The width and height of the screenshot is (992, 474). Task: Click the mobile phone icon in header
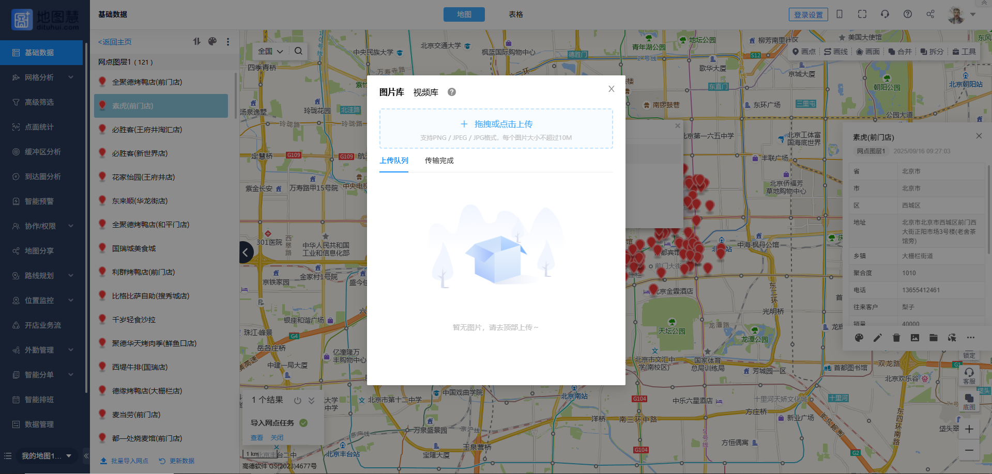pyautogui.click(x=840, y=14)
